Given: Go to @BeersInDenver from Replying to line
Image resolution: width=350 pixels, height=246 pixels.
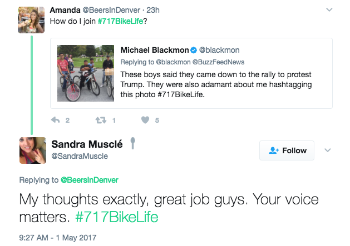Looking at the screenshot, I should coord(89,180).
